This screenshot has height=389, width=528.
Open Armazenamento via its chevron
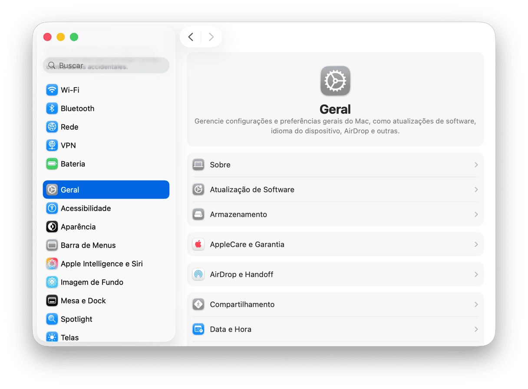point(476,214)
